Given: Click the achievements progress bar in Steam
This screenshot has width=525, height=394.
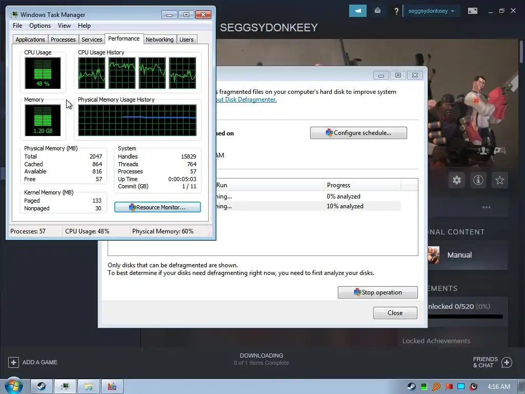Looking at the screenshot, I should tap(466, 317).
